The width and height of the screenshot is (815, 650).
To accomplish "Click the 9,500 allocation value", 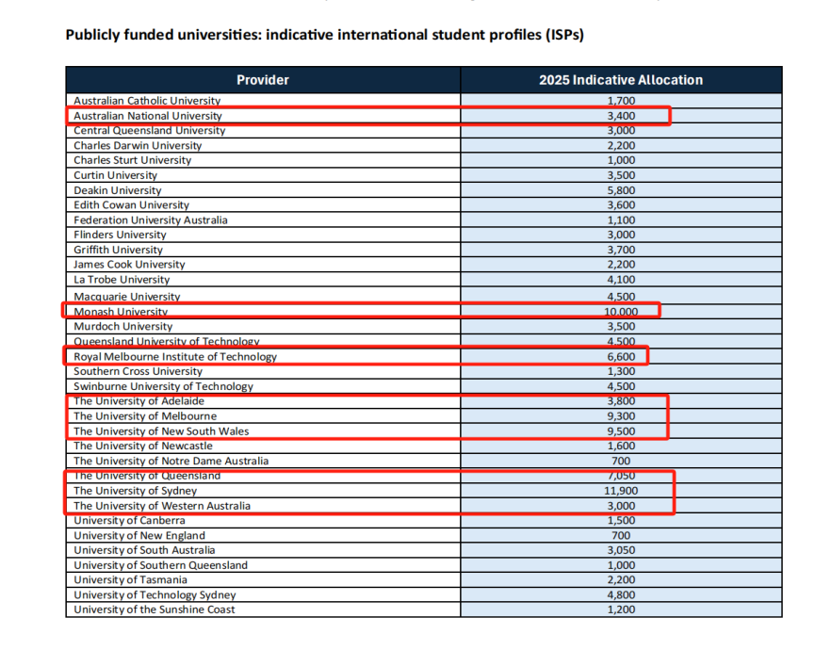I will point(621,431).
